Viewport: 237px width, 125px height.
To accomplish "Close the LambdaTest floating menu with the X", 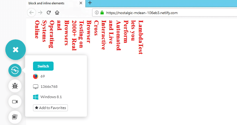I will click(x=16, y=50).
